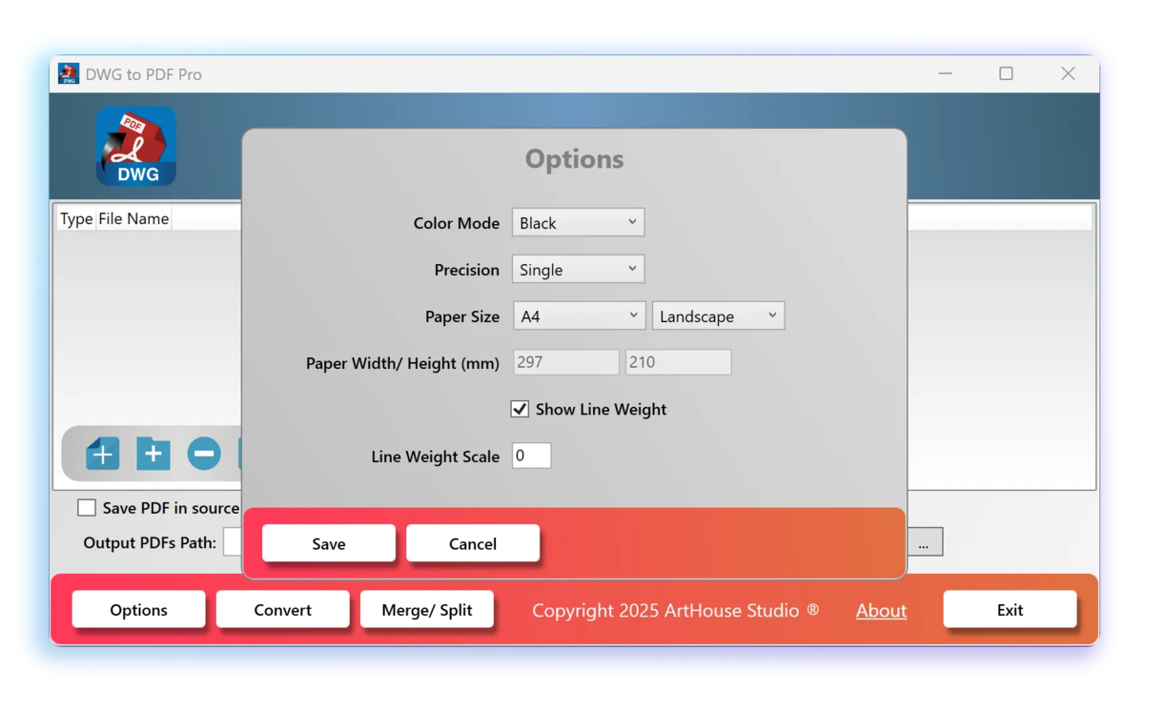Click the Precision label
The image size is (1165, 711).
coord(466,270)
